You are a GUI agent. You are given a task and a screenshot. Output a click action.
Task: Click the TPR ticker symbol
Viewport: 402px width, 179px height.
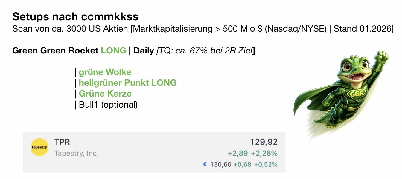(x=62, y=142)
